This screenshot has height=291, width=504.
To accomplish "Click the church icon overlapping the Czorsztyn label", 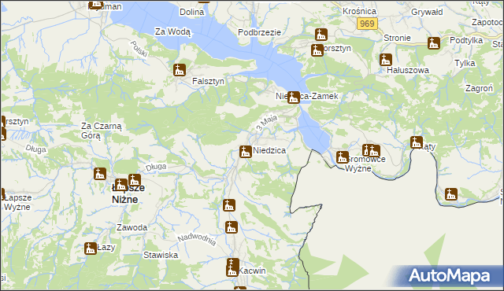I will click(317, 50).
